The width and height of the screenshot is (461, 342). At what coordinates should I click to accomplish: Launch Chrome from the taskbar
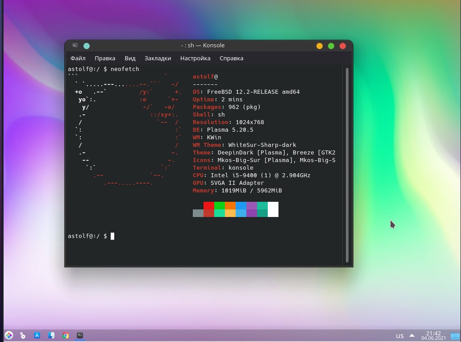[x=66, y=335]
